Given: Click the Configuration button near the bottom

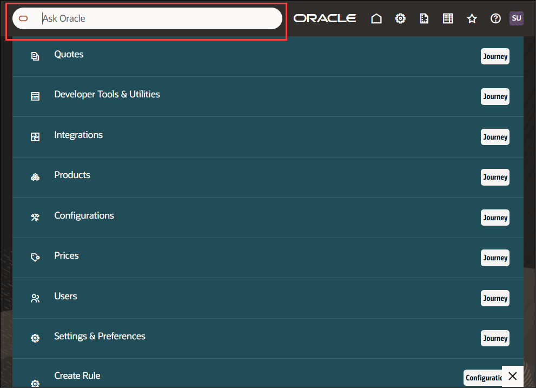Looking at the screenshot, I should pyautogui.click(x=485, y=377).
